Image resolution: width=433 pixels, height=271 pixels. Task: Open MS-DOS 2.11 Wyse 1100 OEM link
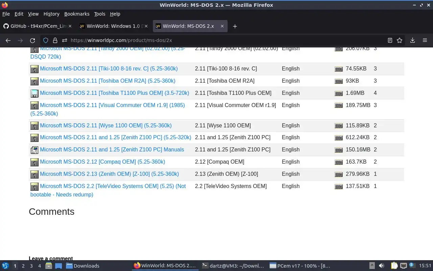(106, 126)
